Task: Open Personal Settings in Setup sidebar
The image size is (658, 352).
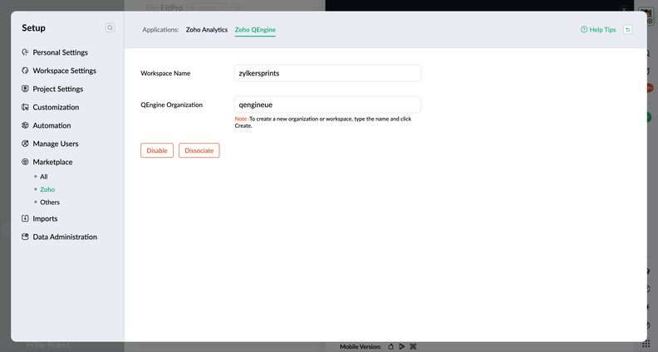Action: pos(60,52)
